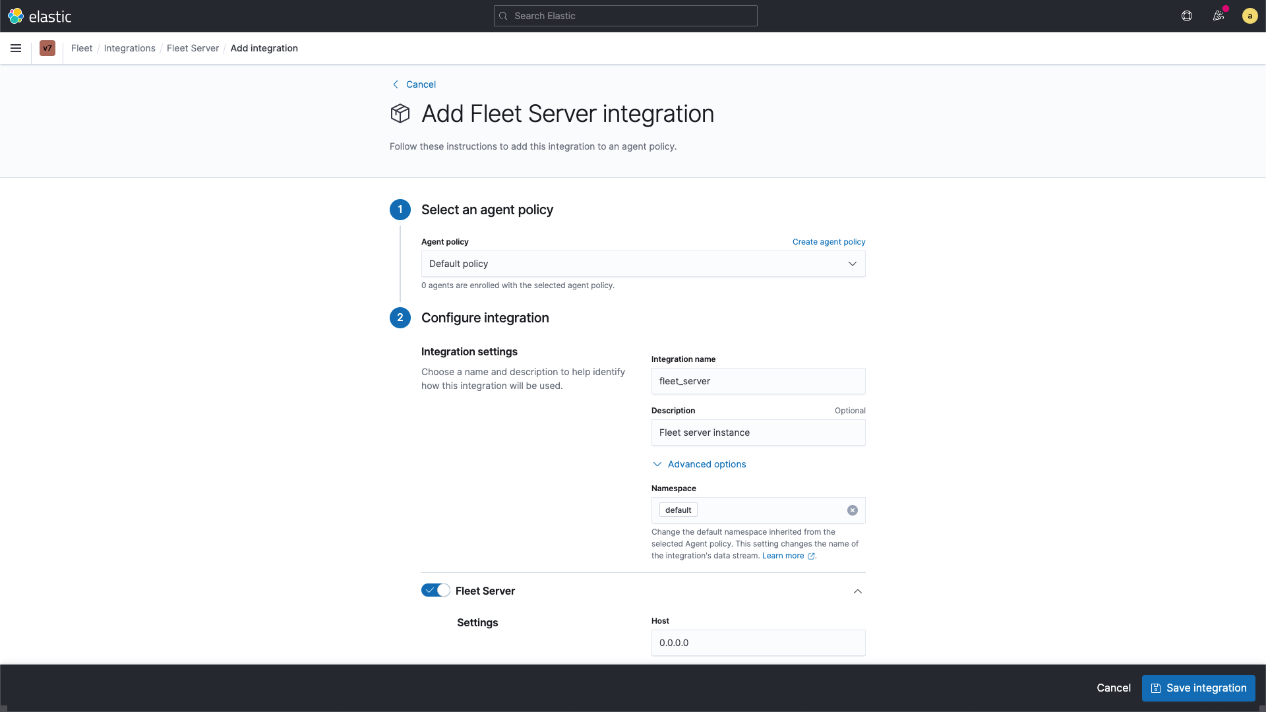Viewport: 1266px width, 712px height.
Task: Navigate to Fleet breadcrumb link
Action: (82, 48)
